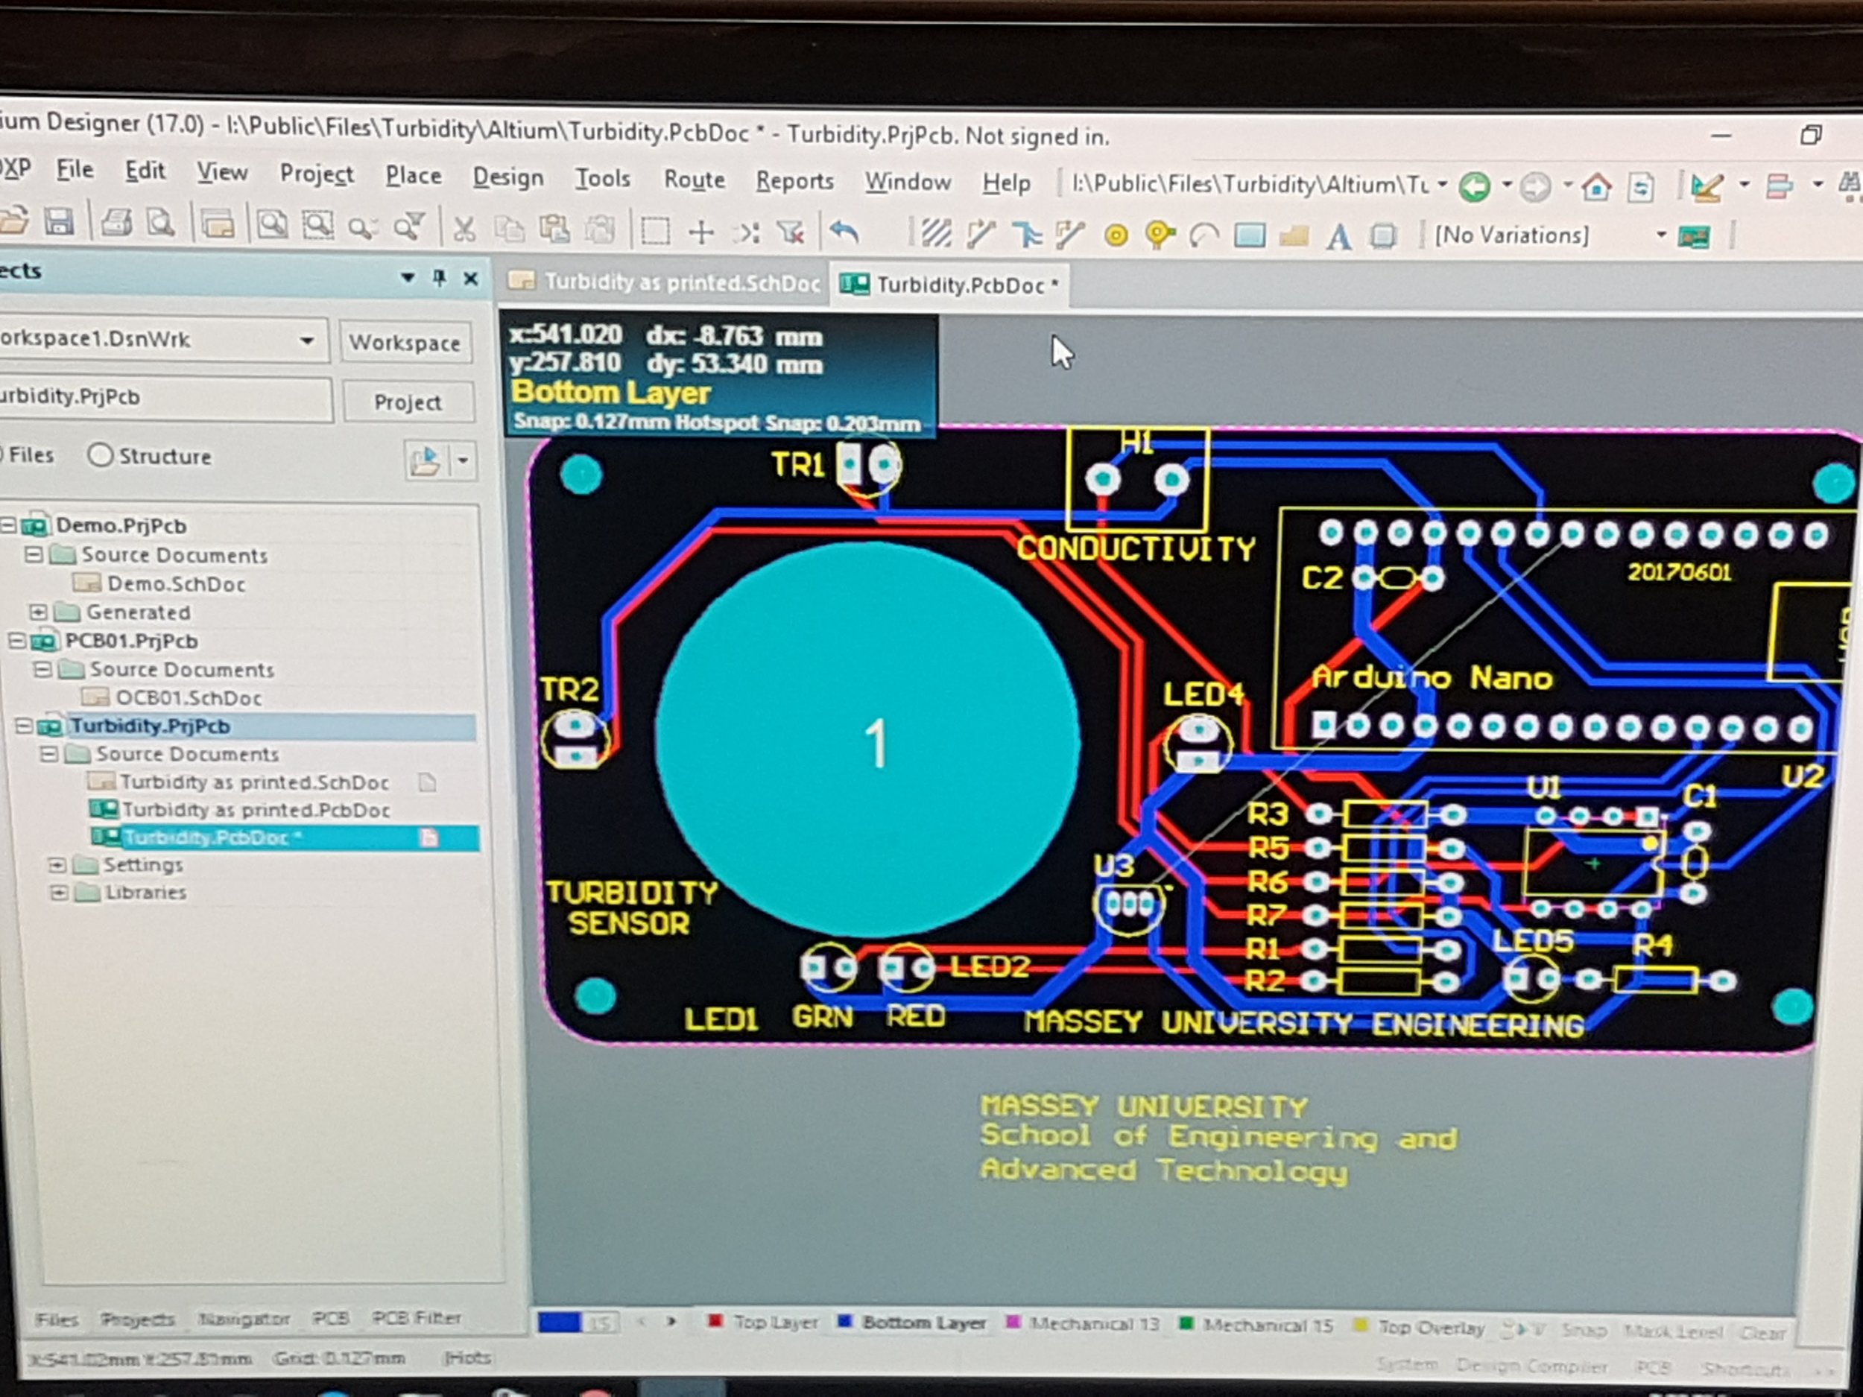Select the Place Component tool
Image resolution: width=1863 pixels, height=1397 pixels.
pyautogui.click(x=1383, y=237)
